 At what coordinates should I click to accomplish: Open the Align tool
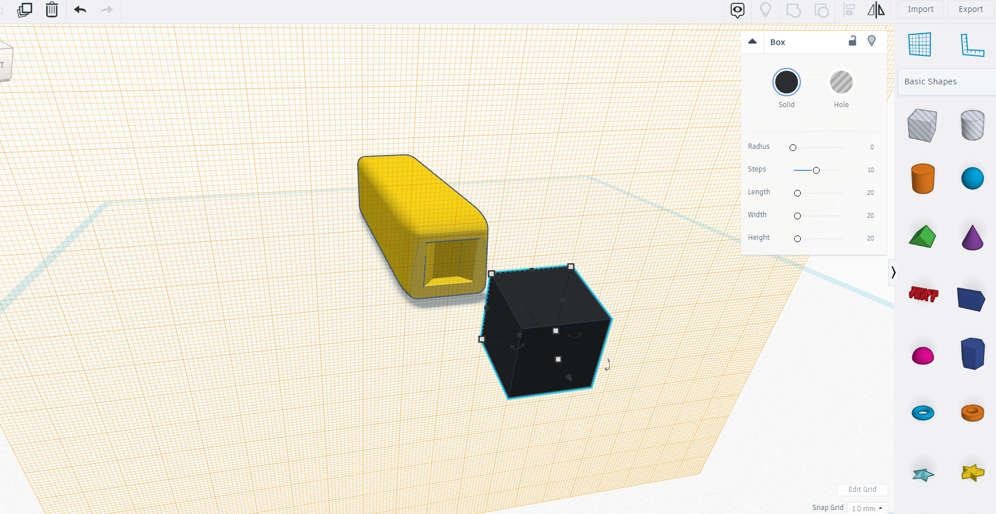click(849, 10)
